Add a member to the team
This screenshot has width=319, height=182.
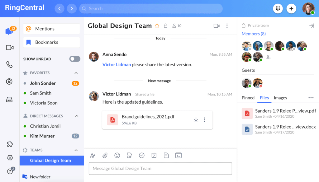pyautogui.click(x=269, y=57)
